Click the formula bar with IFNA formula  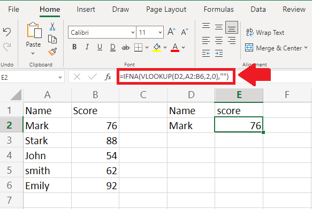(x=176, y=77)
